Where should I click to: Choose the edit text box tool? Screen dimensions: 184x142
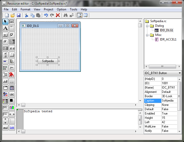click(x=12, y=22)
